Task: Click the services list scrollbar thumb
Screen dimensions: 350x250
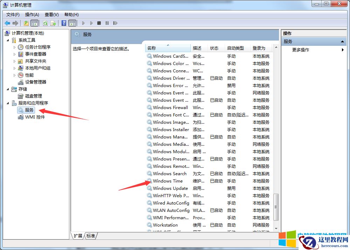Action: click(x=276, y=207)
